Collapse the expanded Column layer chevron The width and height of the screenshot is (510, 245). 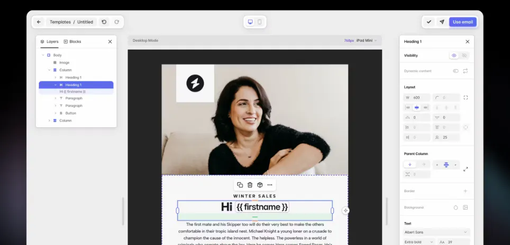[x=49, y=70]
